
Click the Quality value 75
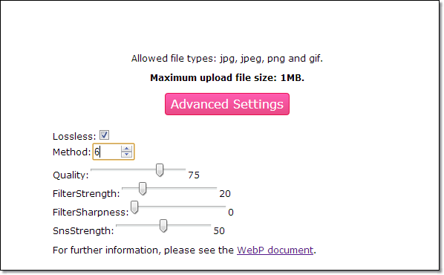click(x=194, y=175)
